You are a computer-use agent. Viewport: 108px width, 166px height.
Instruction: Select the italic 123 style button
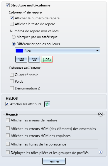pos(34,59)
